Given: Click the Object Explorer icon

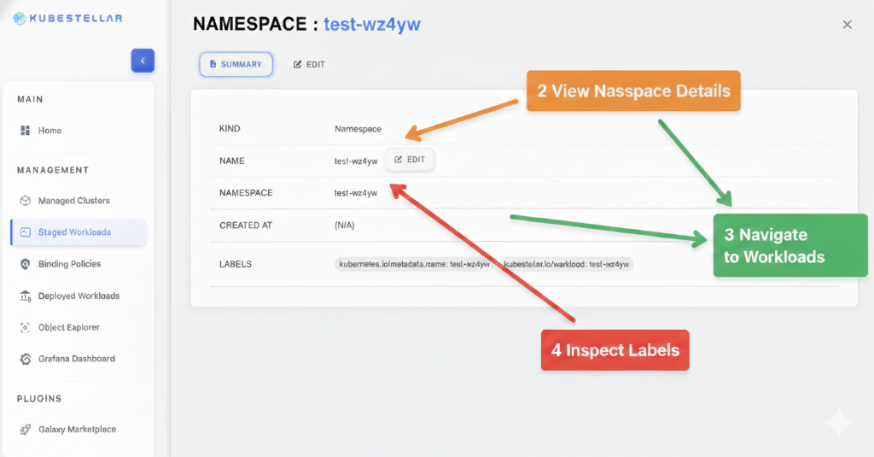Looking at the screenshot, I should tap(25, 327).
